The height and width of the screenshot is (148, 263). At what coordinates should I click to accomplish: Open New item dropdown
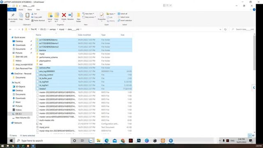click(x=88, y=14)
